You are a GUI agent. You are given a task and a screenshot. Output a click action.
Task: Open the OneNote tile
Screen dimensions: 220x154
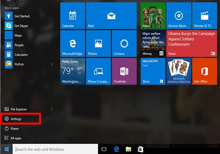click(124, 71)
